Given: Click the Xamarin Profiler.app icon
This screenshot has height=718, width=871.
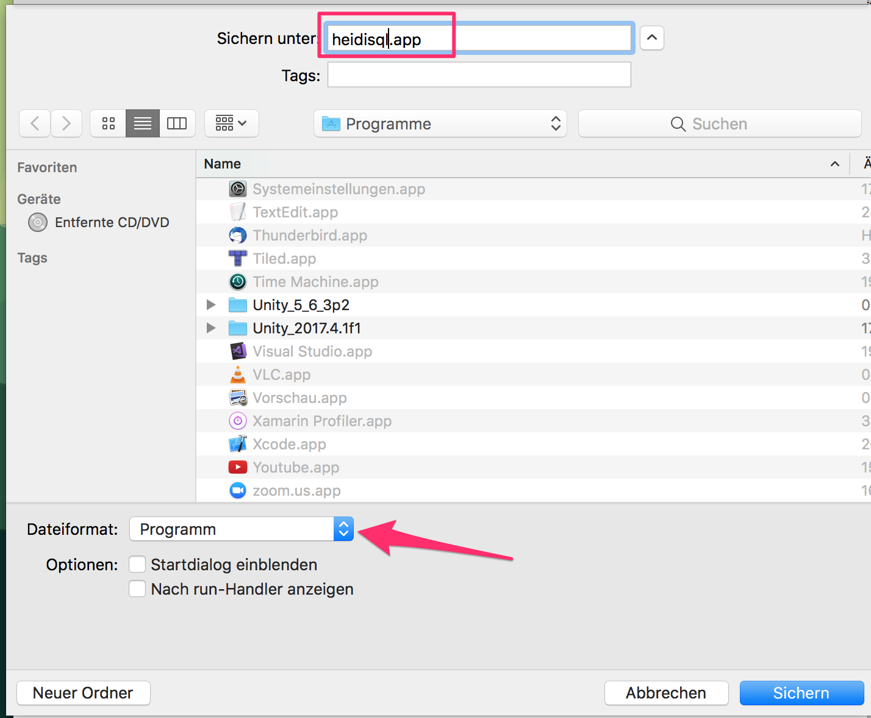Looking at the screenshot, I should pos(237,421).
